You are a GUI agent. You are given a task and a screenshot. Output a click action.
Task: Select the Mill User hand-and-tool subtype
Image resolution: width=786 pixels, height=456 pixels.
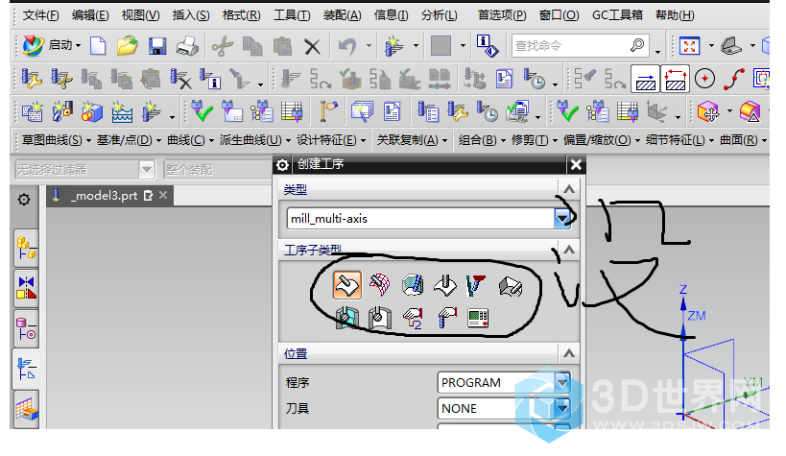[x=446, y=318]
